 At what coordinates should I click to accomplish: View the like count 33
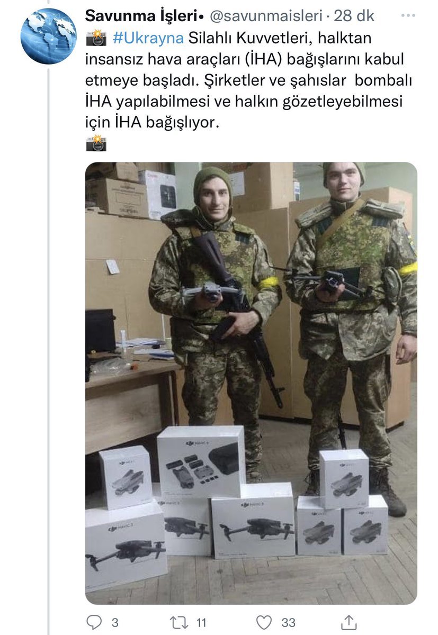(289, 622)
